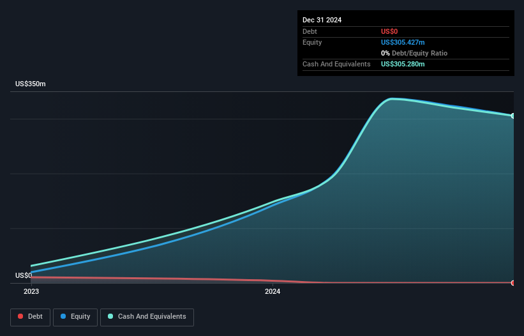
Task: Click the teal Cash endpoint marker at Dec 2024
Action: coord(513,116)
